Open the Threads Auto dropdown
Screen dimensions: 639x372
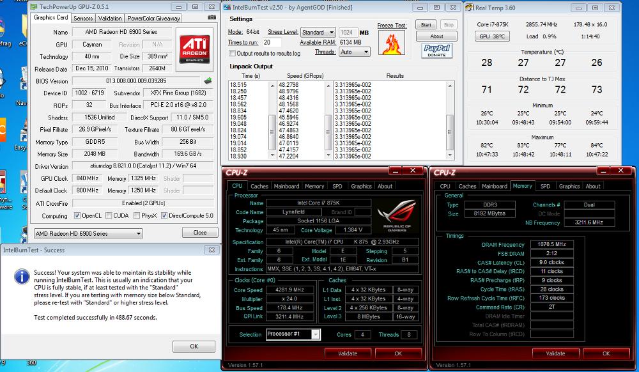pyautogui.click(x=354, y=52)
